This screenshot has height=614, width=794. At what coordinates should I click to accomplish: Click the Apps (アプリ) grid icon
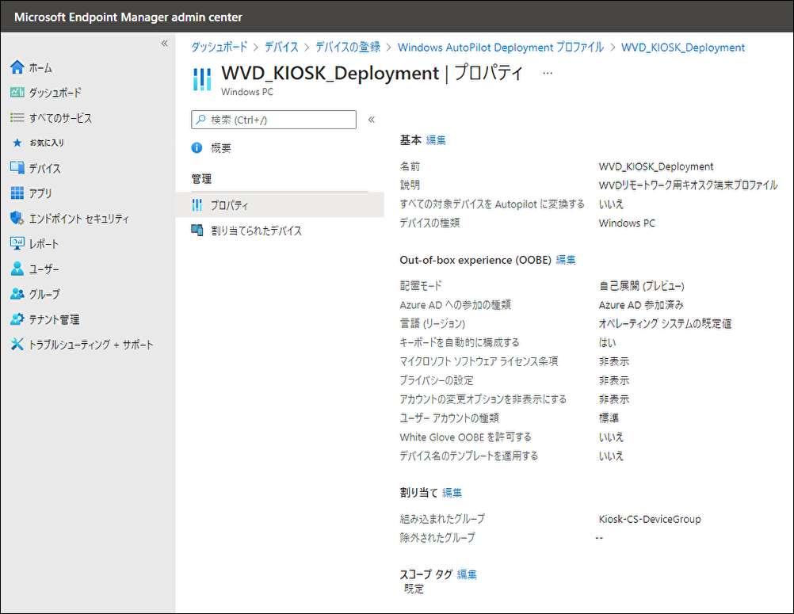pos(17,193)
